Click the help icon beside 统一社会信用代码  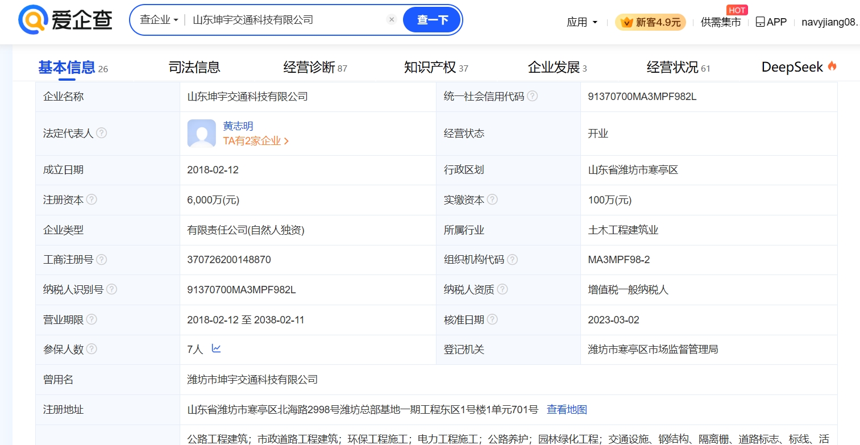[533, 97]
